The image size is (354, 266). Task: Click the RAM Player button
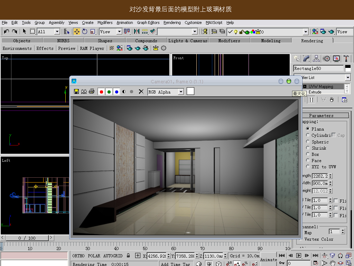pyautogui.click(x=92, y=48)
